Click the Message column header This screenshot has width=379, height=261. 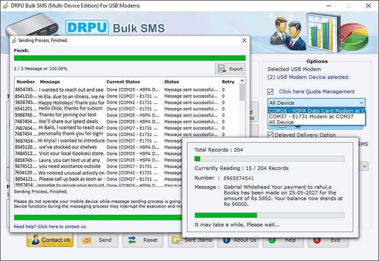coord(49,81)
